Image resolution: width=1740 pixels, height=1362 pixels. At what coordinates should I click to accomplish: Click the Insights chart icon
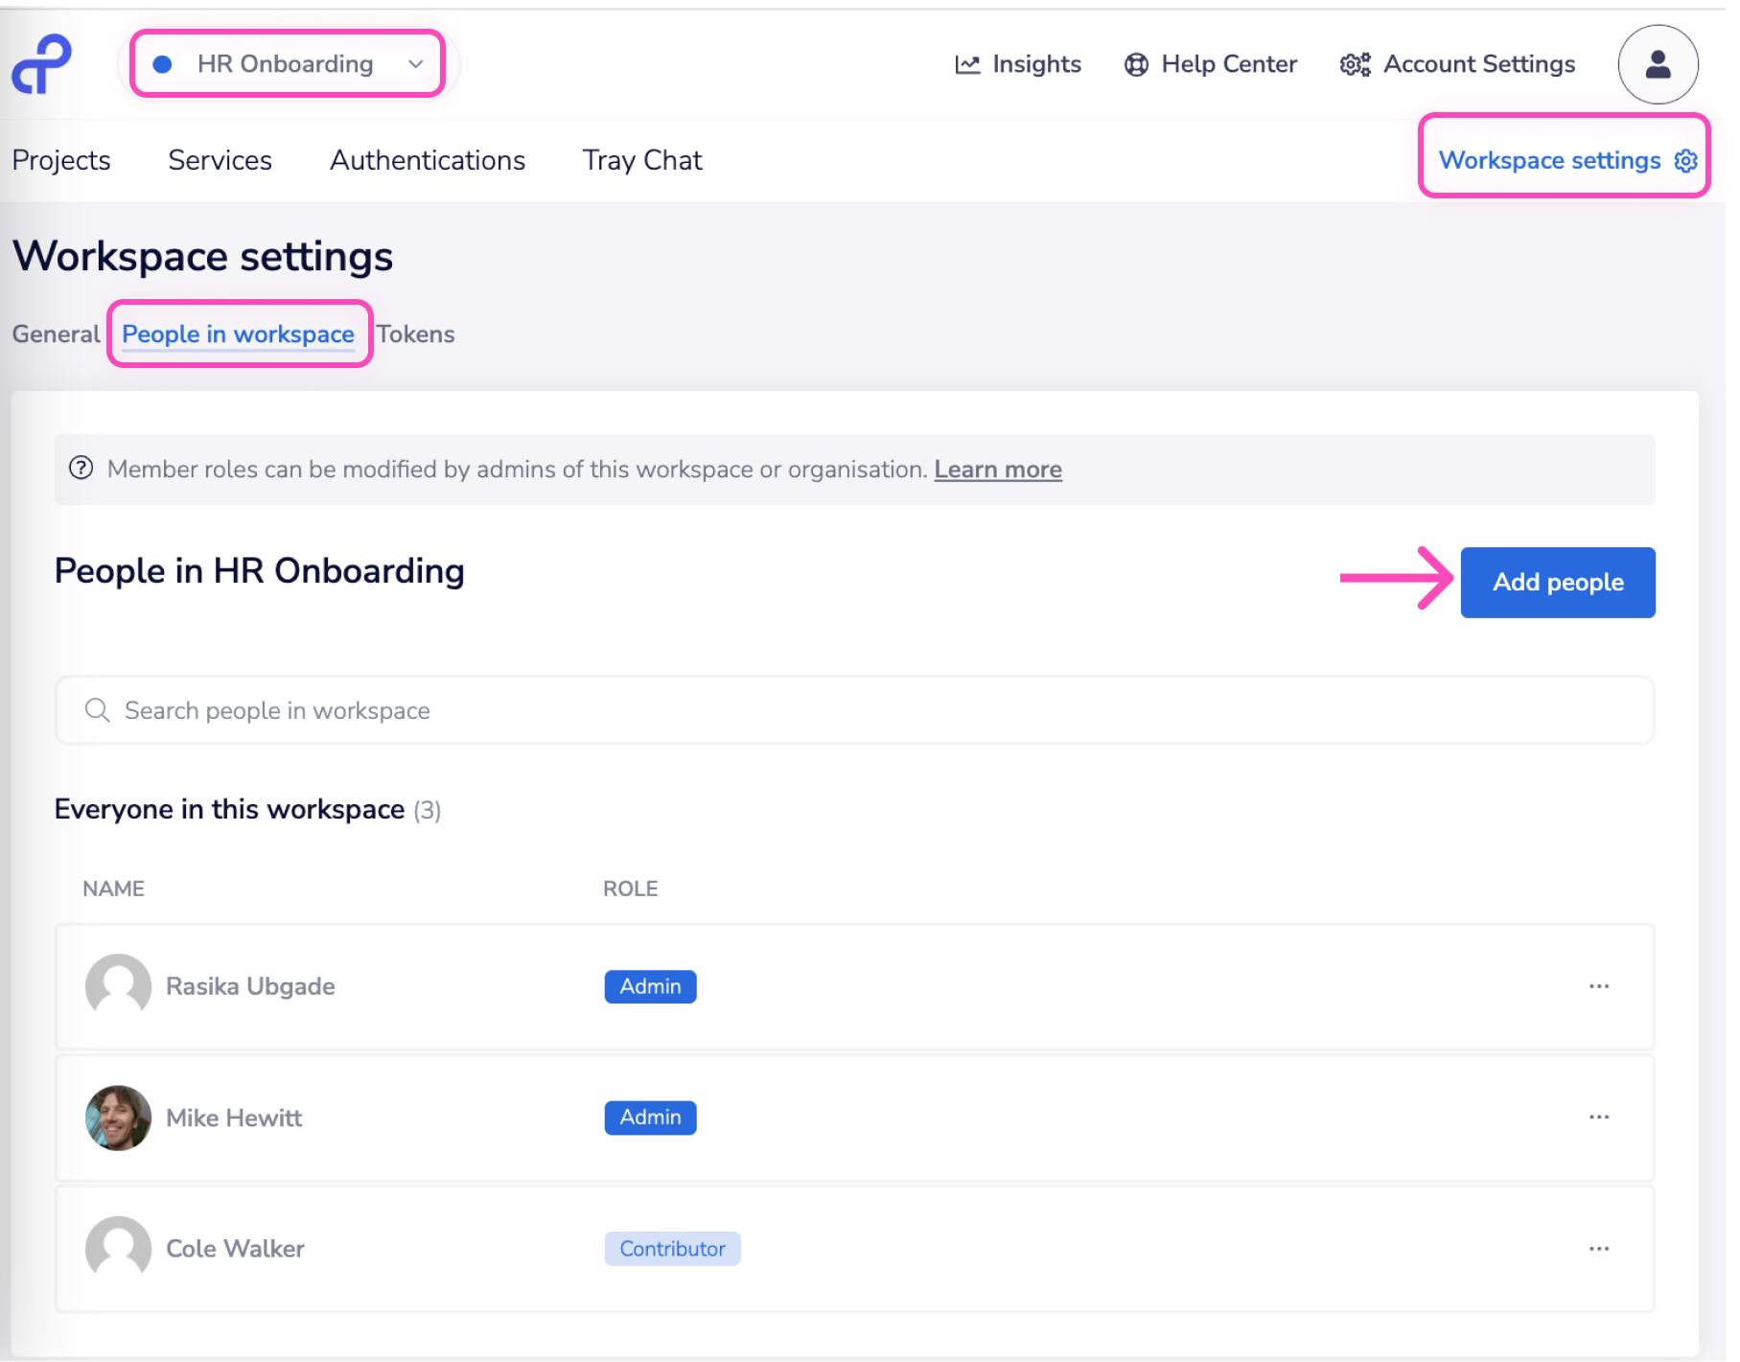967,64
